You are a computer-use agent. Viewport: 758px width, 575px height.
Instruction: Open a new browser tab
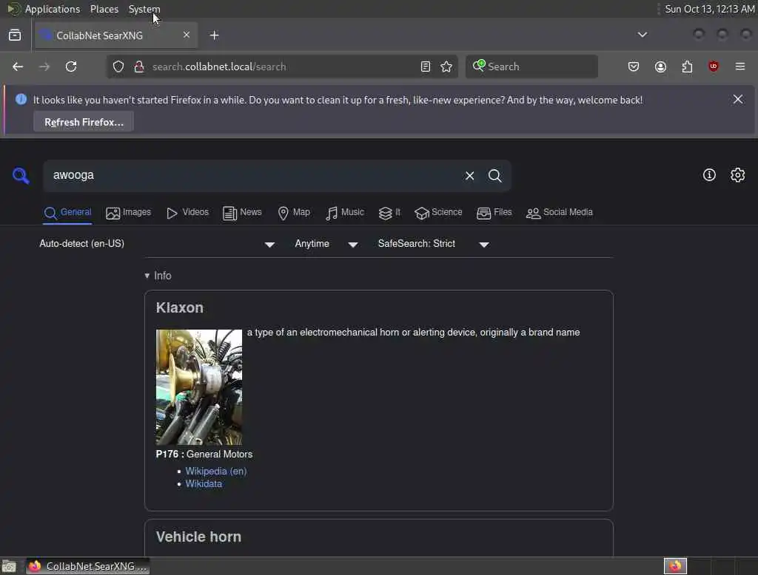[x=214, y=35]
